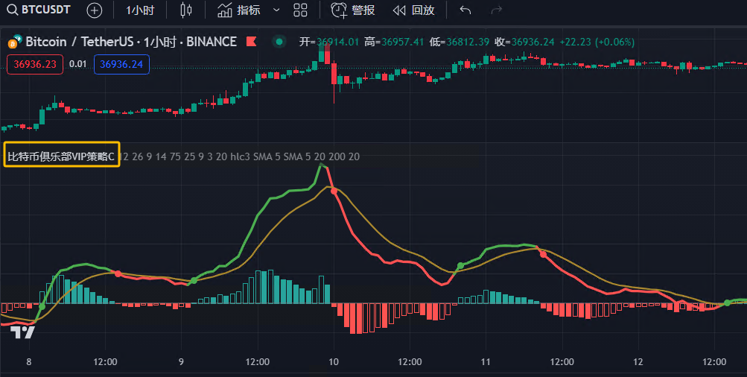
Task: Open the 指标 indicators panel
Action: (239, 10)
